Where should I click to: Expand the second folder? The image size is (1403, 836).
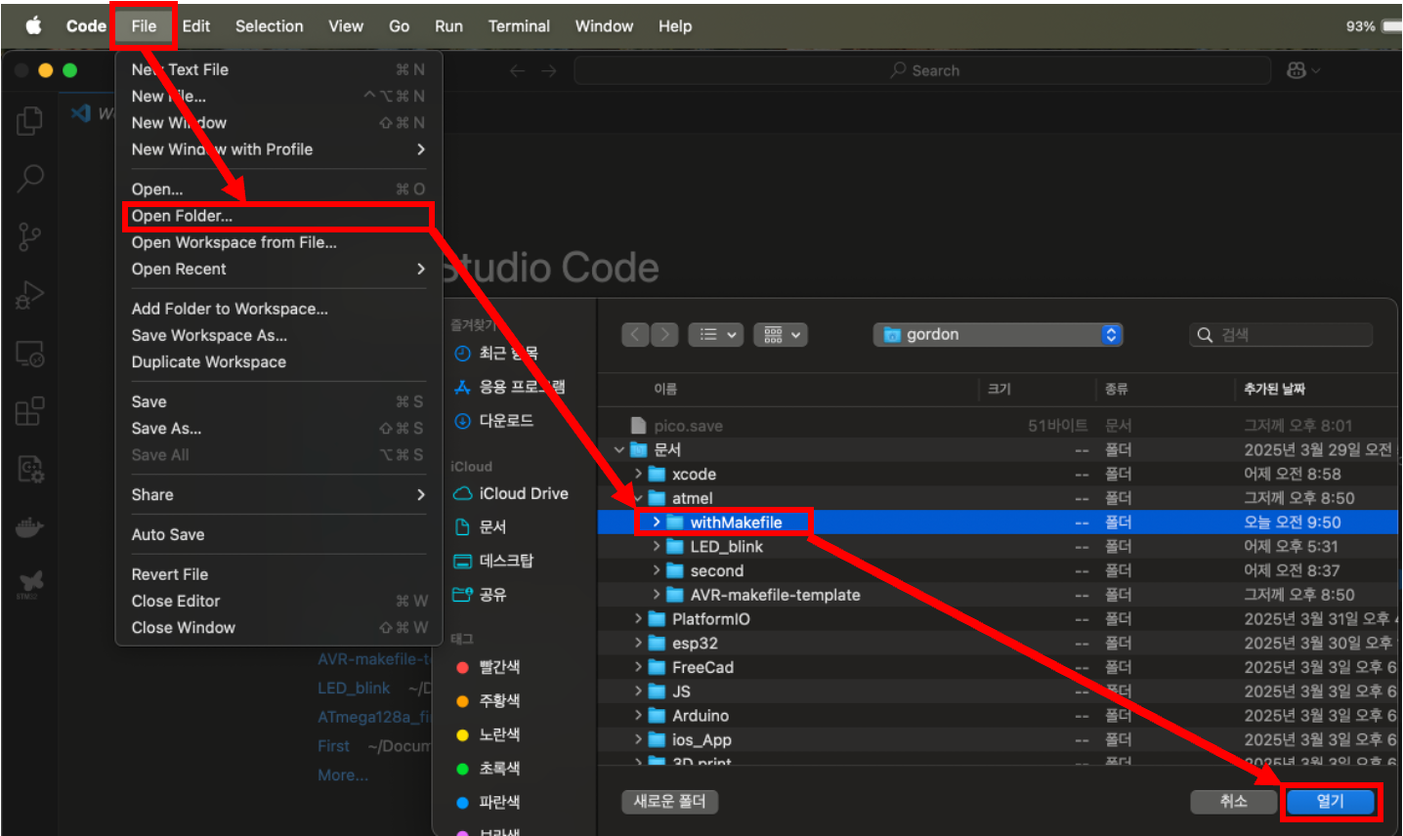click(657, 570)
